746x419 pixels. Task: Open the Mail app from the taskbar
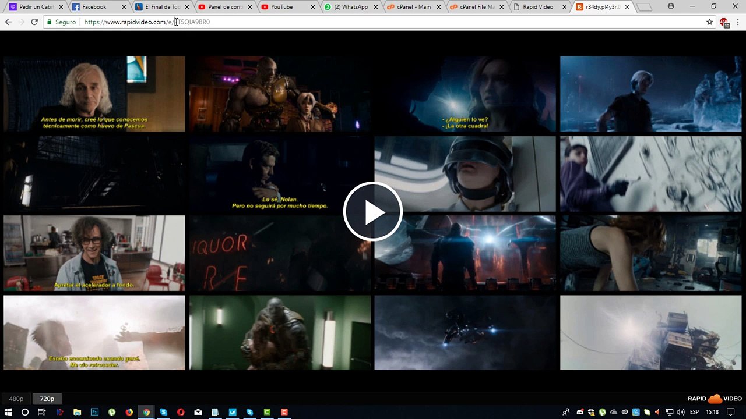pyautogui.click(x=198, y=412)
